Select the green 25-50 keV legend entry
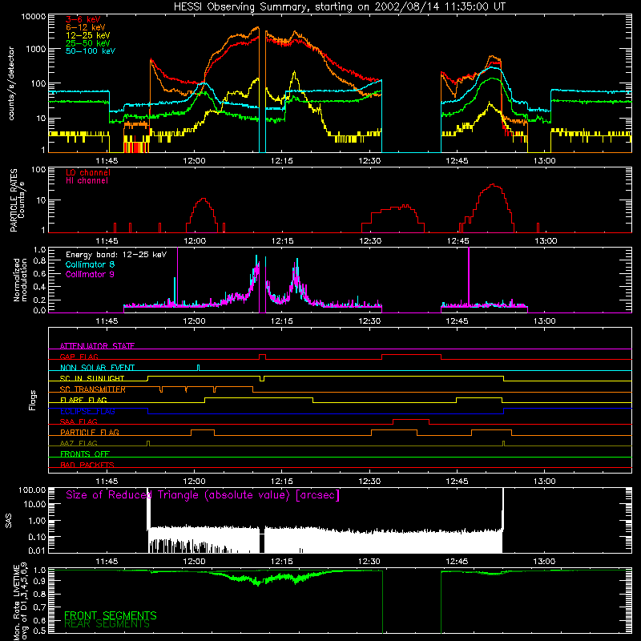The height and width of the screenshot is (641, 641). coord(88,43)
